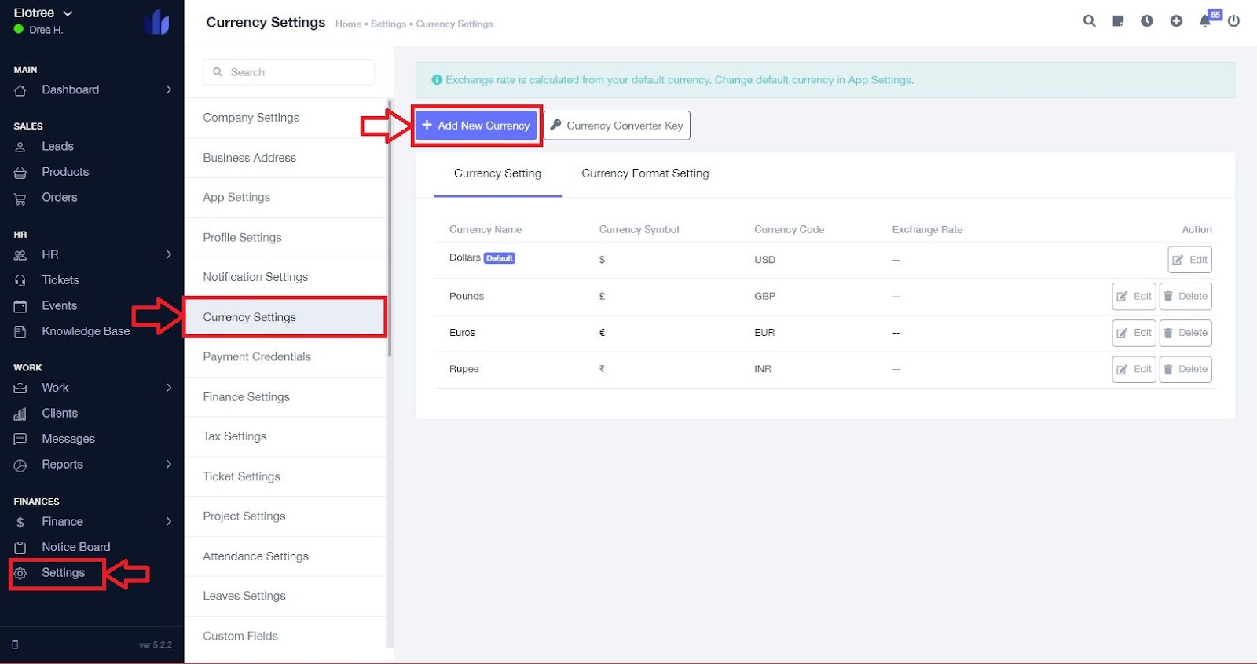Open Currency Converter Key button

coord(617,126)
